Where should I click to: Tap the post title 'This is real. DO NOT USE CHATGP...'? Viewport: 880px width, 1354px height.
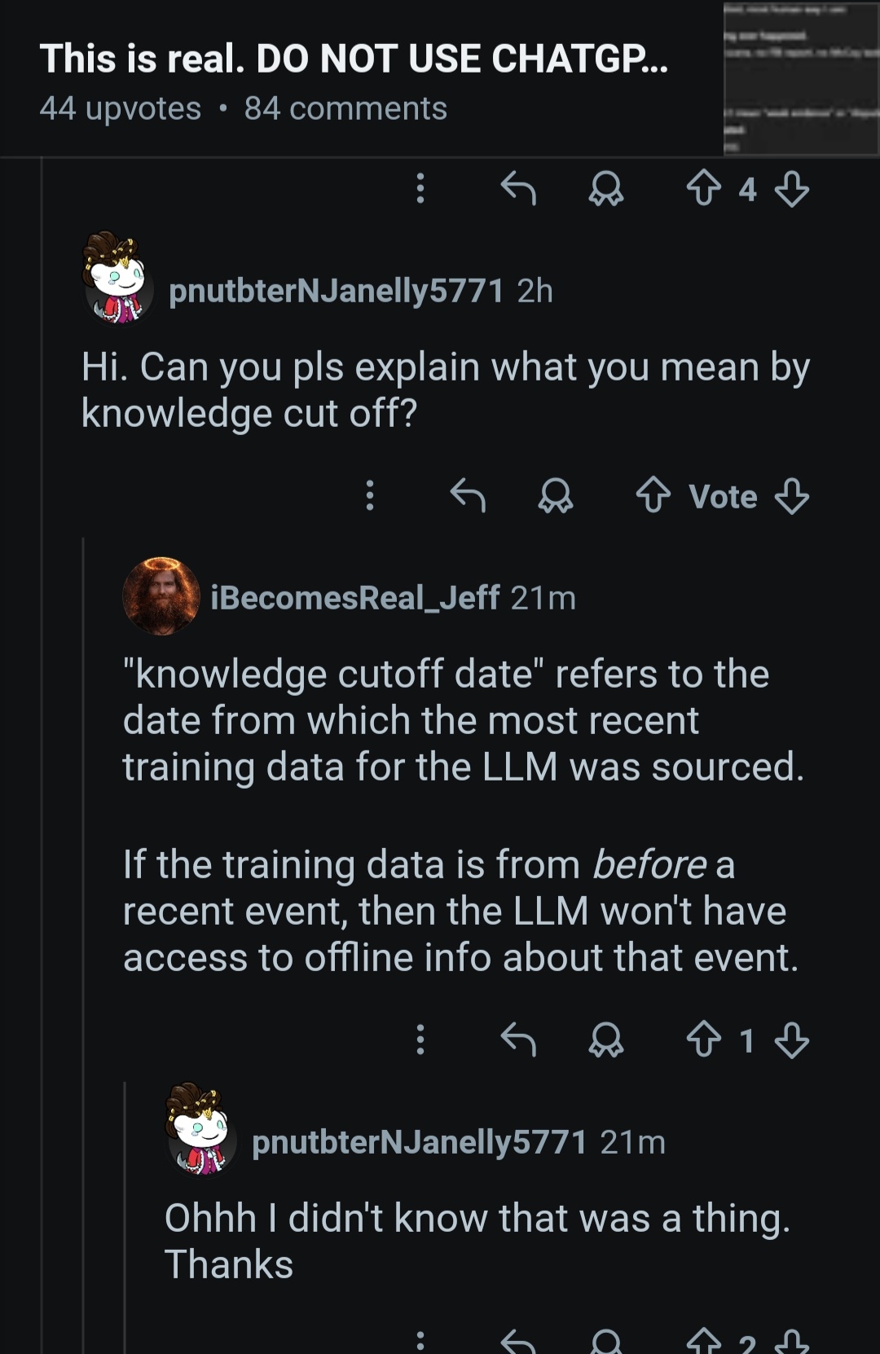[x=354, y=59]
